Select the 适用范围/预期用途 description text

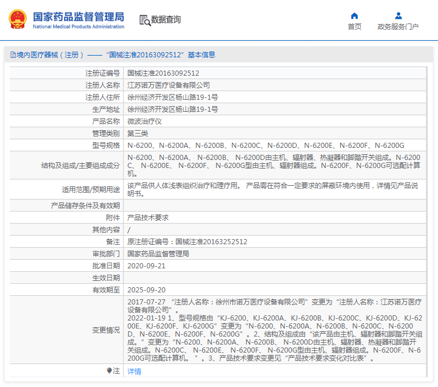click(273, 189)
